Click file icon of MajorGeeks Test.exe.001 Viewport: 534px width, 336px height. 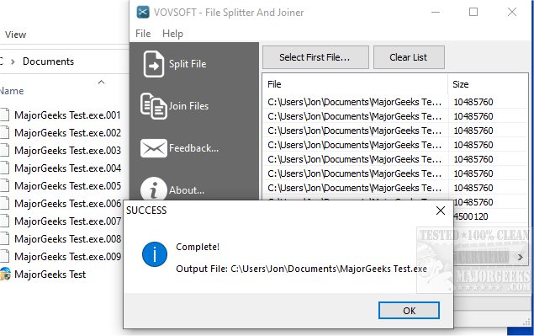point(4,115)
